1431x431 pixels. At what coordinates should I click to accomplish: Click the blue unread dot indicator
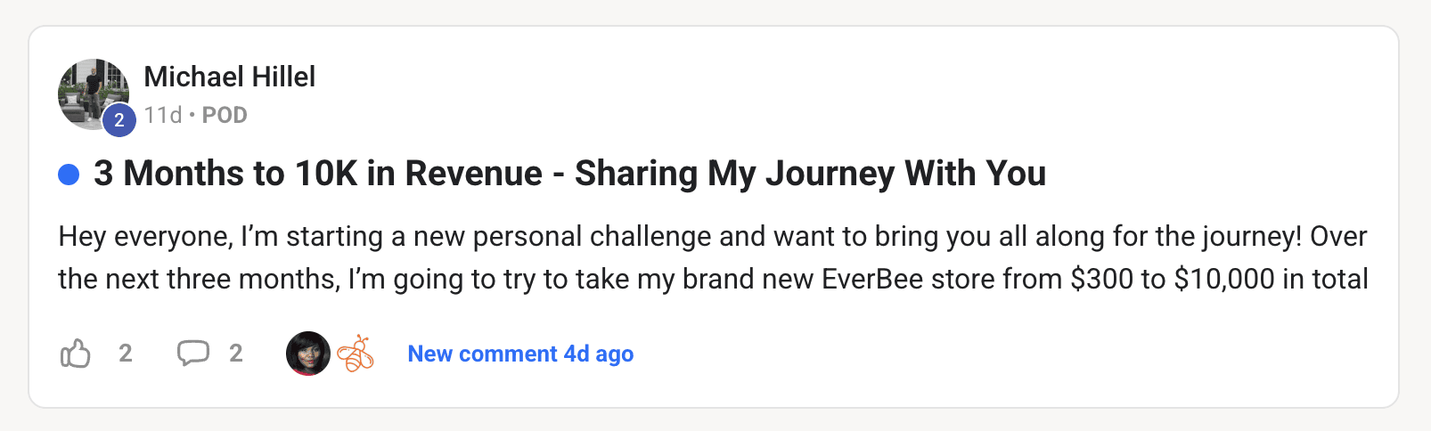click(x=69, y=175)
